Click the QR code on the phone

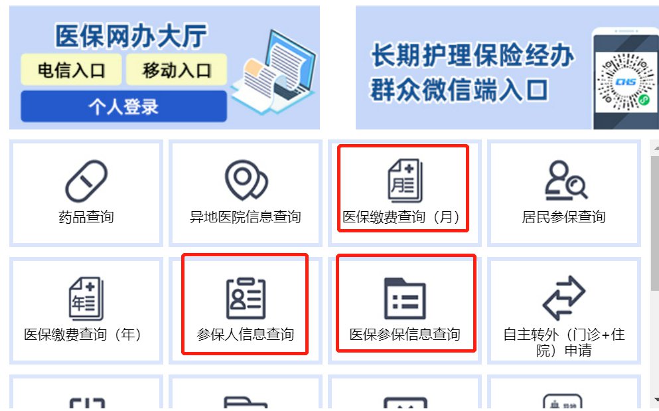pos(626,82)
